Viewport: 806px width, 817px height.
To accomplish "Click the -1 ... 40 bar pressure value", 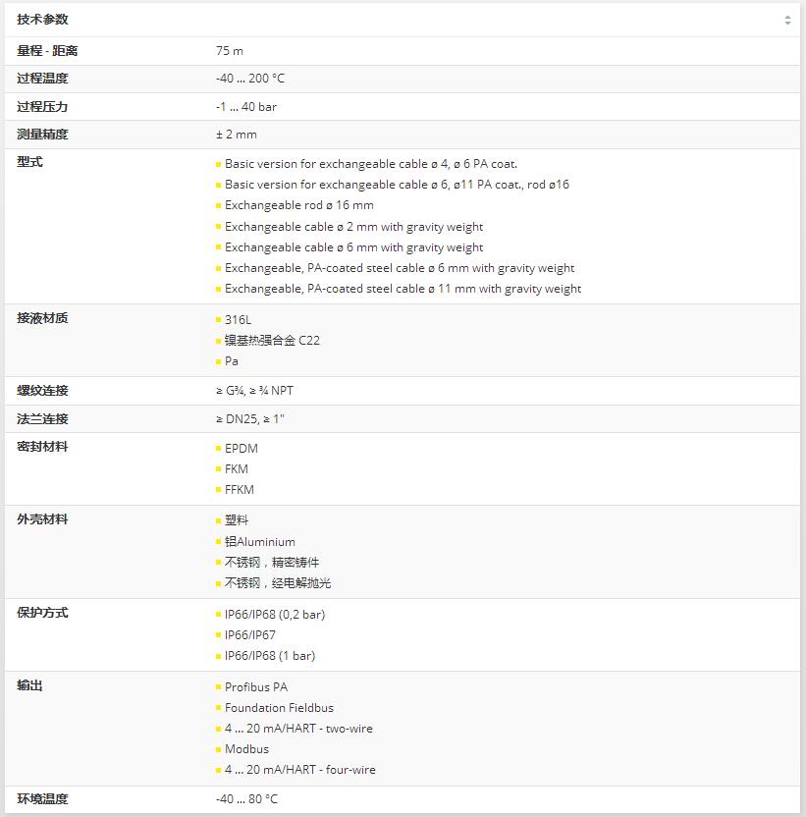I will (245, 107).
